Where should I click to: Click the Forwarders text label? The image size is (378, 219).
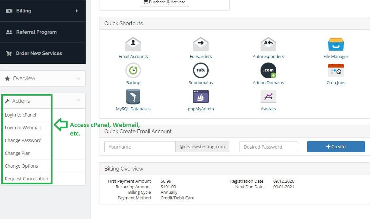point(201,57)
